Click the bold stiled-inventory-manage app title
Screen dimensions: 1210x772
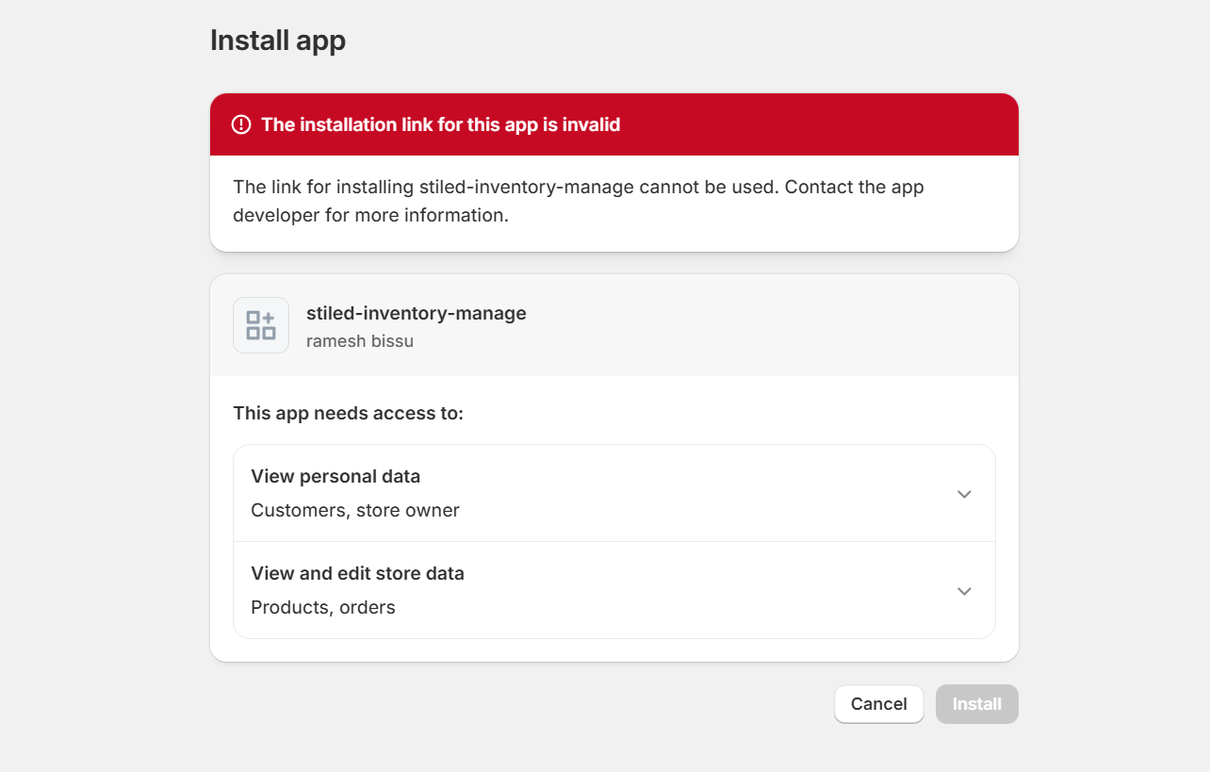[x=416, y=313]
